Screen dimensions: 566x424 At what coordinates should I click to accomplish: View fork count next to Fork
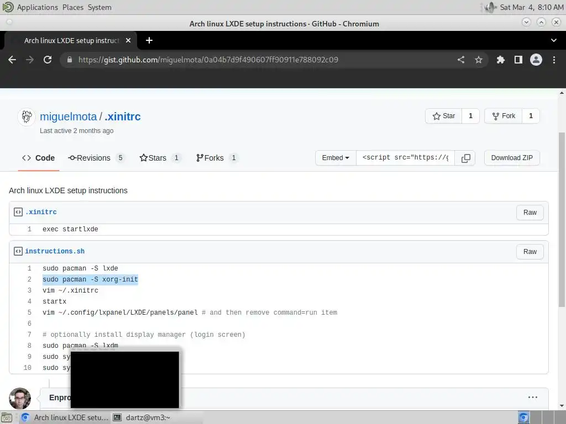[531, 116]
